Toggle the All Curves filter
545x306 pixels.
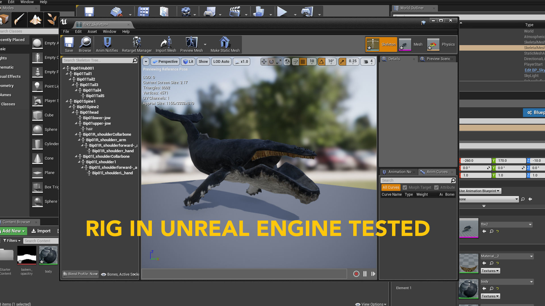391,188
